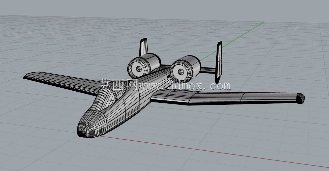Click the red X-axis line on grid
This screenshot has width=329, height=171.
(x=214, y=151)
